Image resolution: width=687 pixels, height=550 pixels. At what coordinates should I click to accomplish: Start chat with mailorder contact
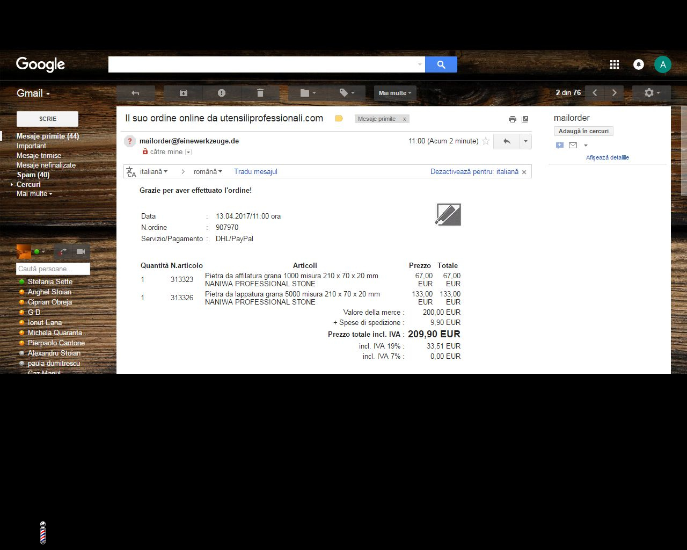point(560,146)
